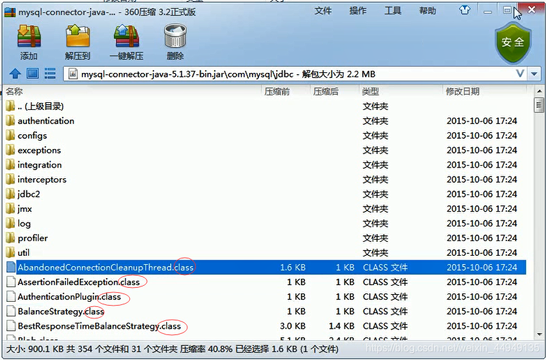Click the interceptors folder icon
Image resolution: width=546 pixels, height=360 pixels.
pos(11,179)
